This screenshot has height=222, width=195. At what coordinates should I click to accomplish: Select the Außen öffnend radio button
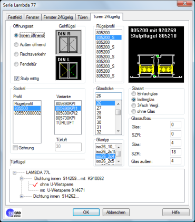click(16, 45)
